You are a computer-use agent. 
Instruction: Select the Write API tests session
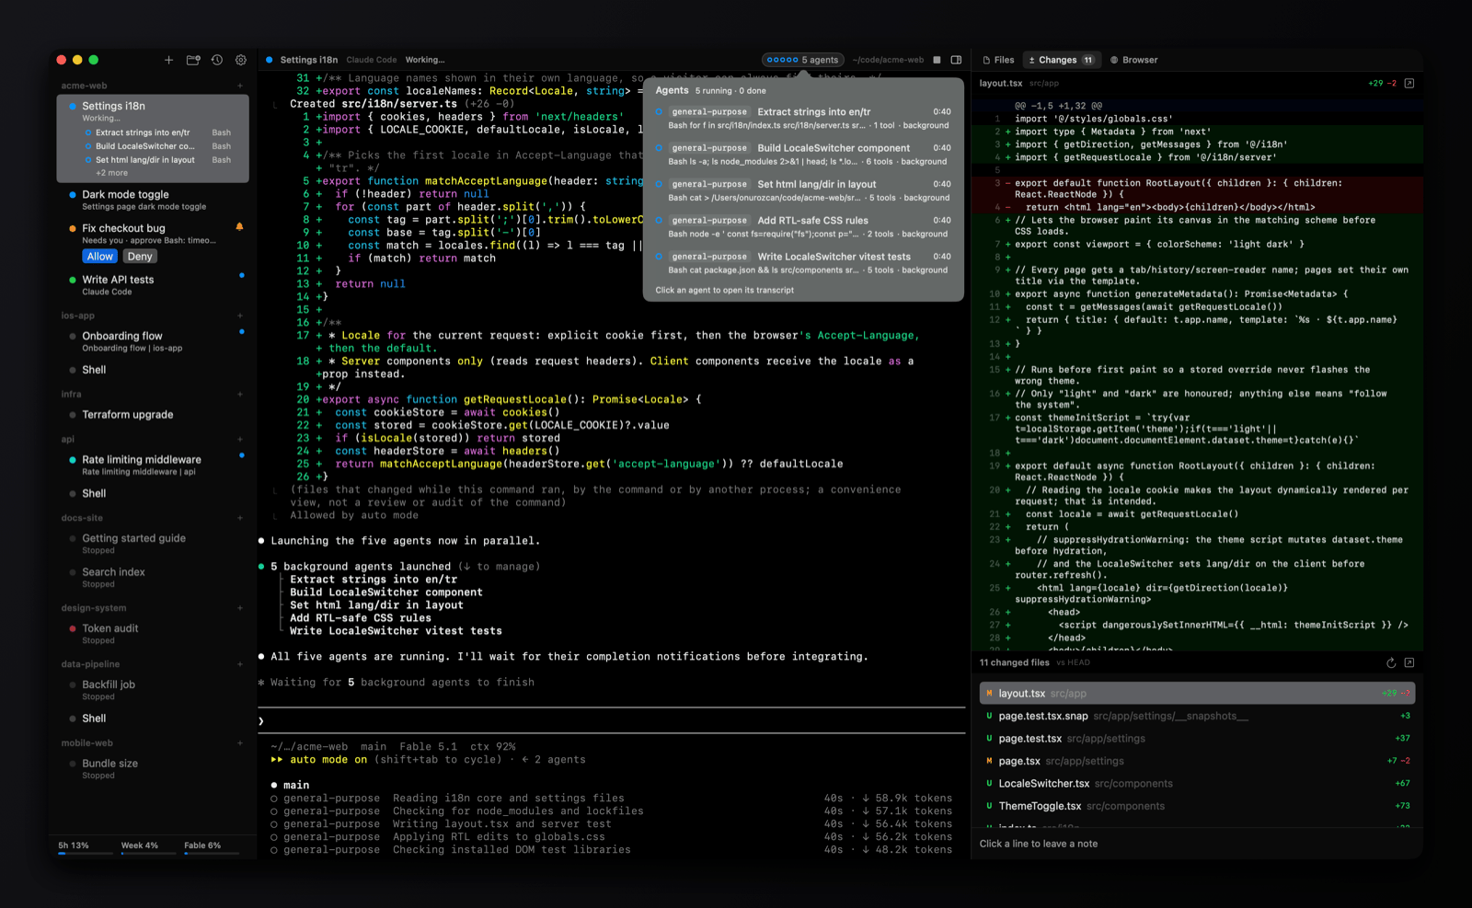pos(153,285)
